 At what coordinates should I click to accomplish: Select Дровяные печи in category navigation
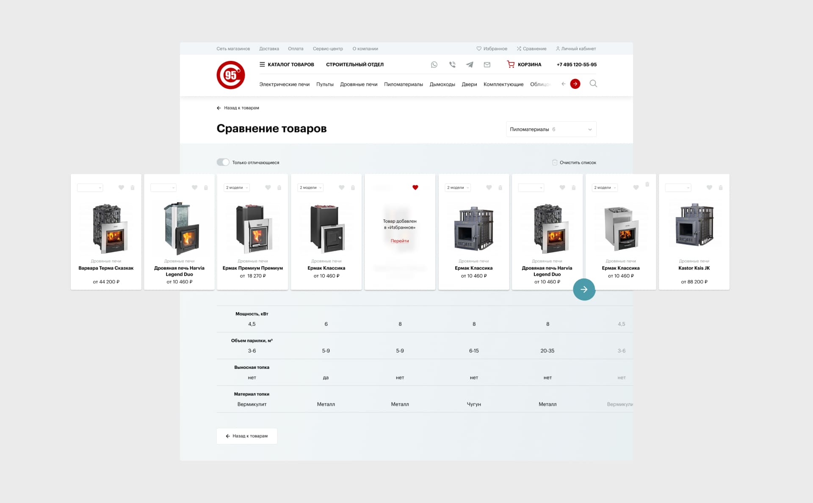(x=359, y=84)
